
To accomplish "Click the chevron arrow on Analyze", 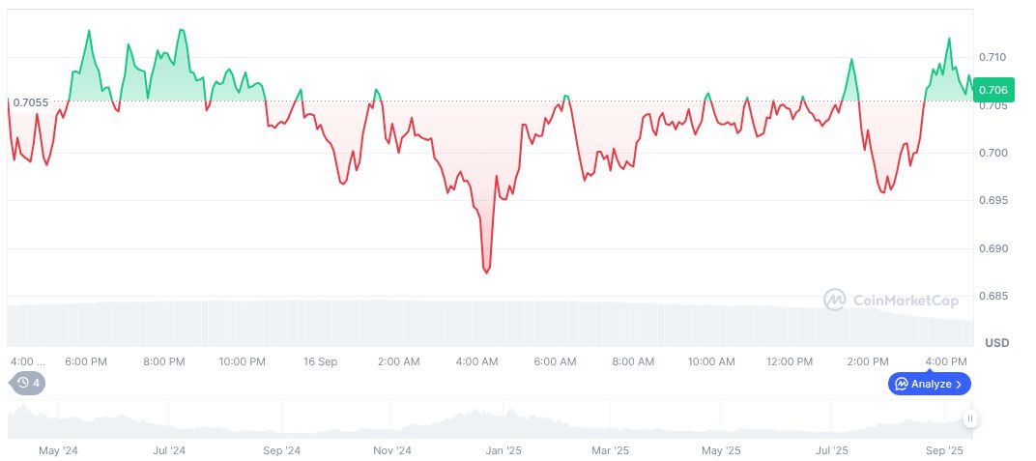I will pos(959,384).
